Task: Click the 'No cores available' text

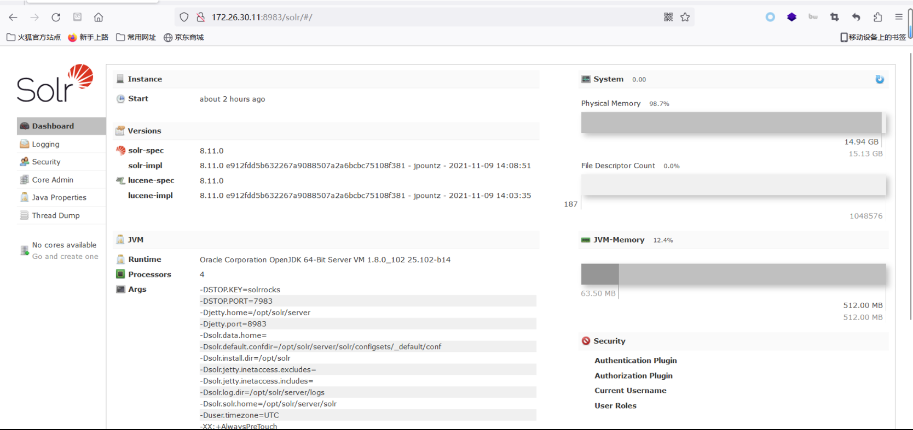Action: coord(64,245)
